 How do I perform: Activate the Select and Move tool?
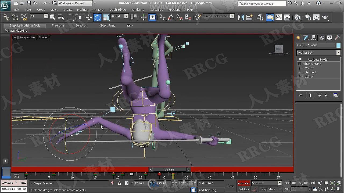click(x=89, y=17)
